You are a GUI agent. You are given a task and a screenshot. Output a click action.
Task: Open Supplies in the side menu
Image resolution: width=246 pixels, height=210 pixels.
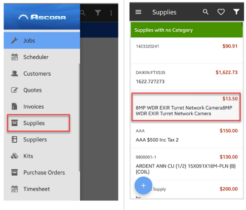39,123
